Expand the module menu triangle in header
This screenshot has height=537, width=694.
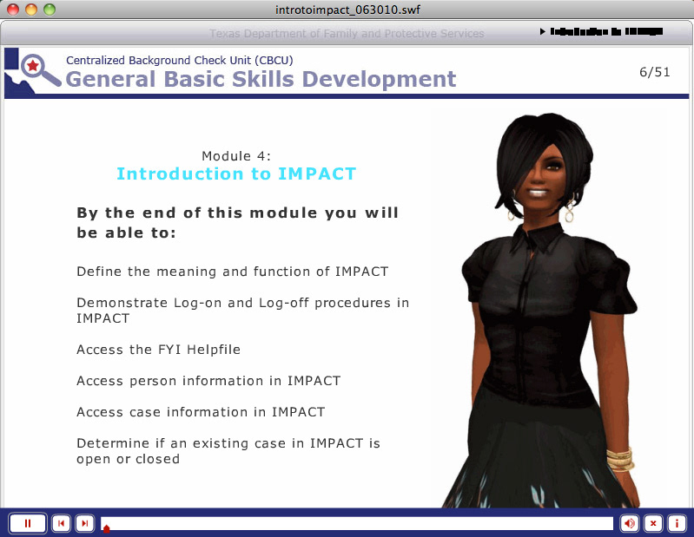click(542, 31)
